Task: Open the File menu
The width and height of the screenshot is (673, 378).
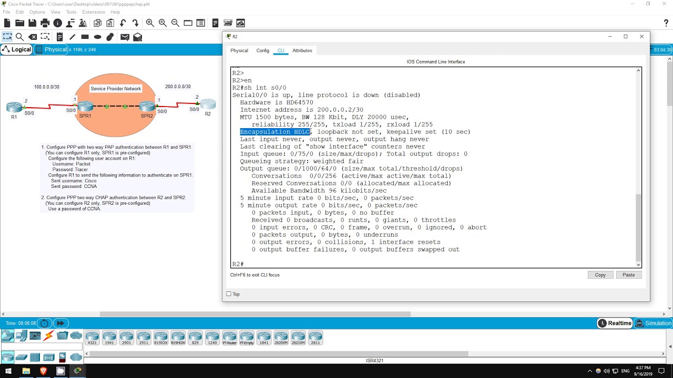Action: tap(6, 12)
